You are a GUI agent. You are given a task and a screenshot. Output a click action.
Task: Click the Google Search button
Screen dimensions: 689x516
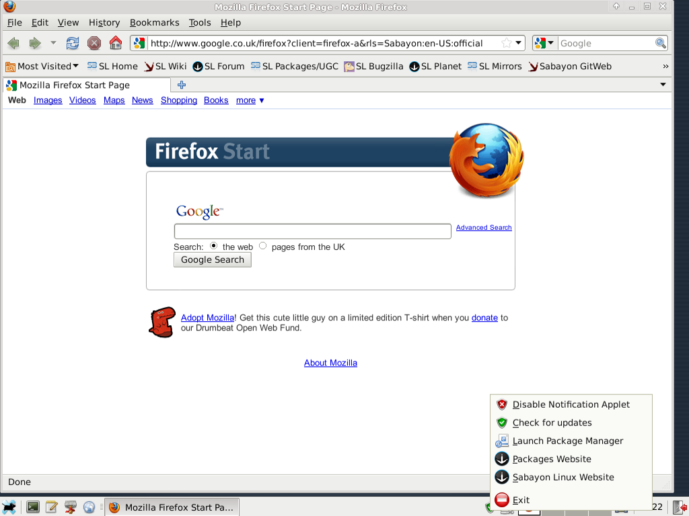[x=212, y=260]
